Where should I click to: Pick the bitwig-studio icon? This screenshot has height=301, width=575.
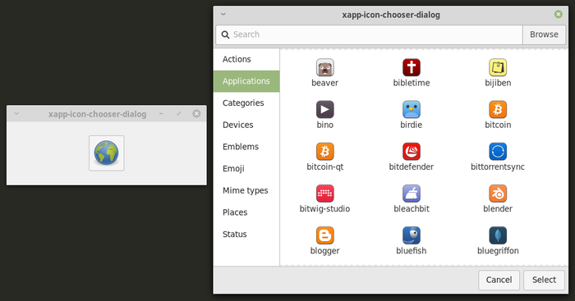(x=325, y=194)
